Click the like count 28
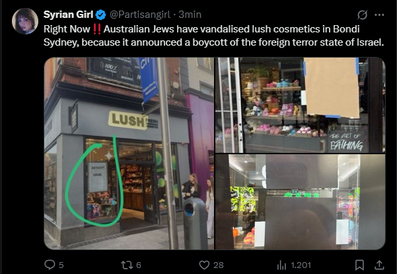Image resolution: width=397 pixels, height=274 pixels. (x=218, y=265)
